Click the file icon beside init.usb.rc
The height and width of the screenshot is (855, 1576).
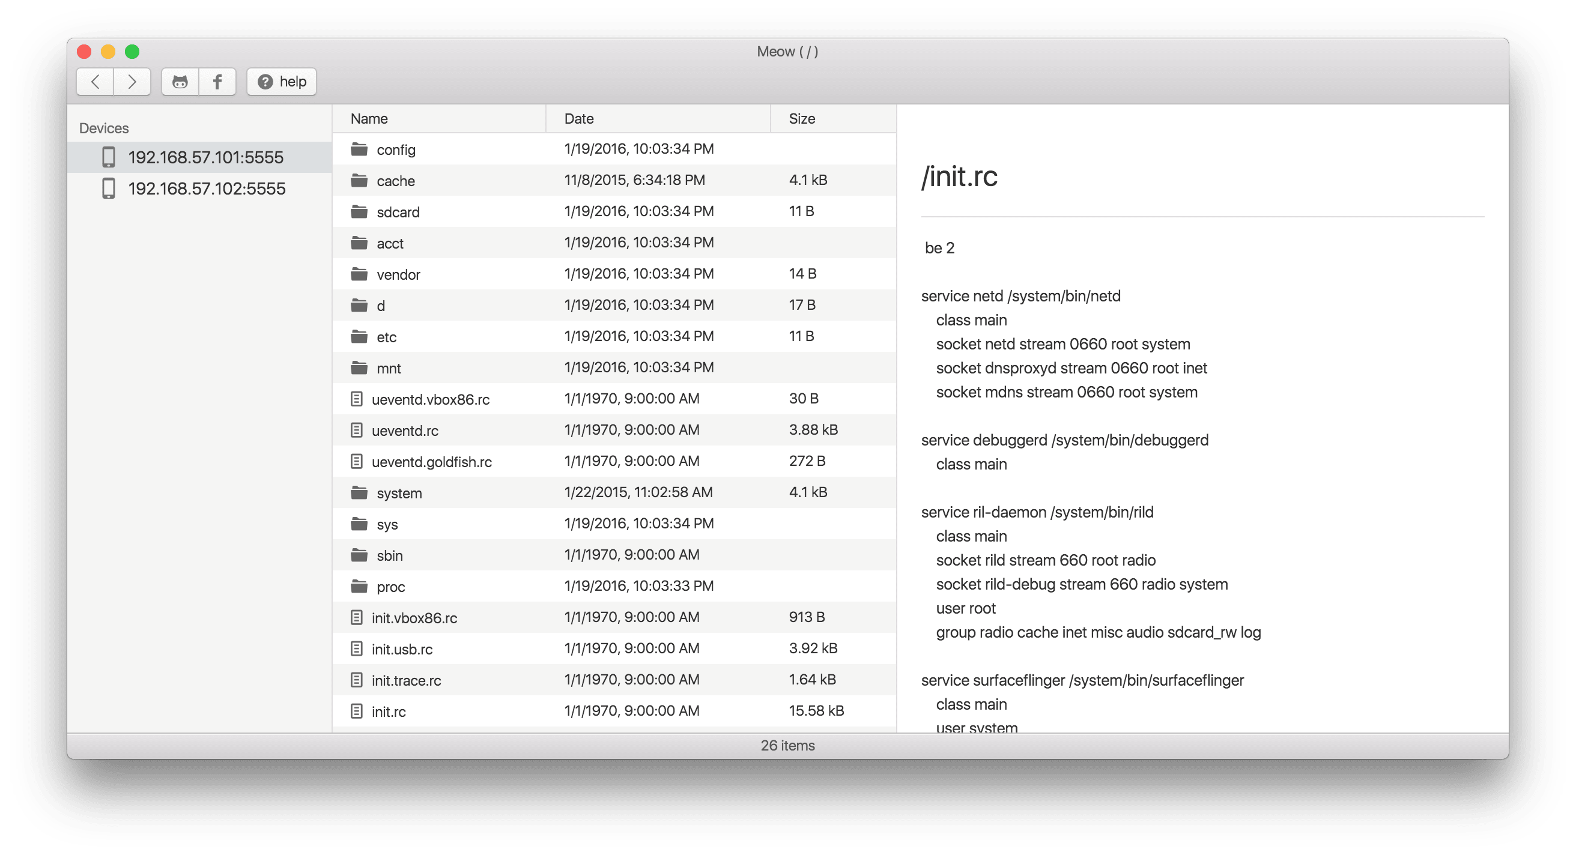357,648
